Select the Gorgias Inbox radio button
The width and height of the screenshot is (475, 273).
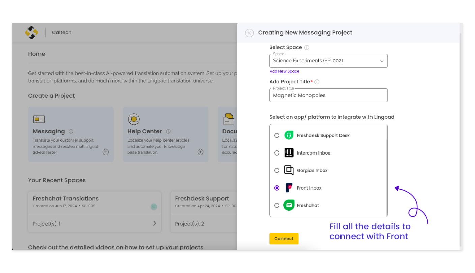point(277,170)
